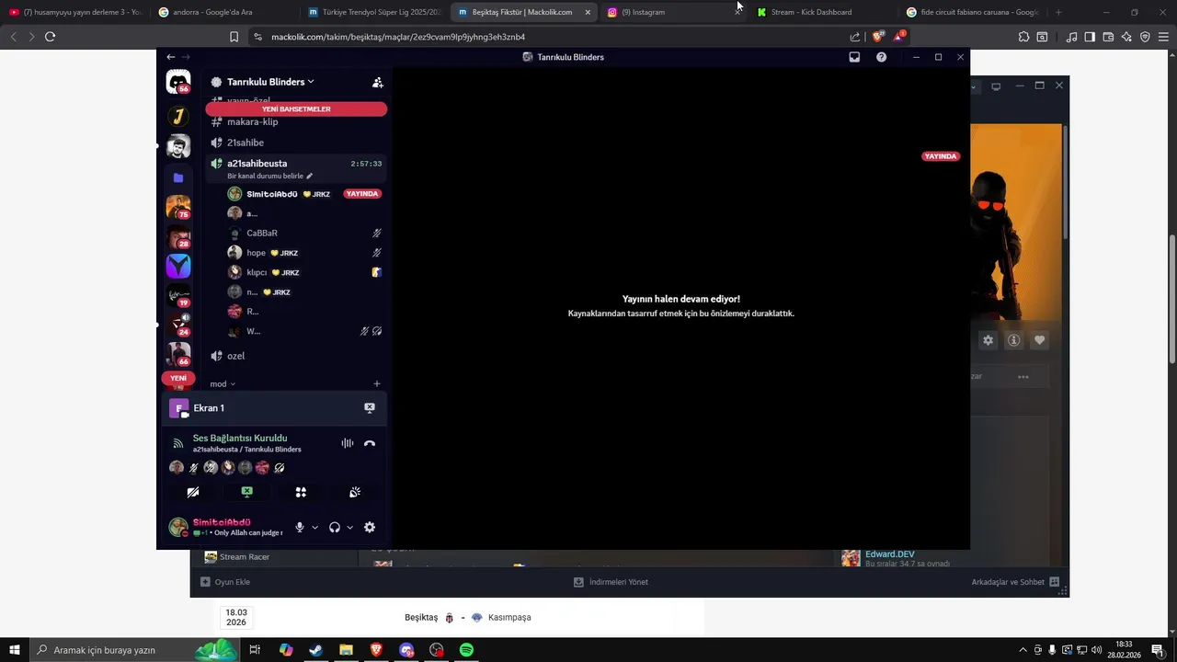Open Brave main hamburger menu
The image size is (1177, 662).
tap(1163, 37)
